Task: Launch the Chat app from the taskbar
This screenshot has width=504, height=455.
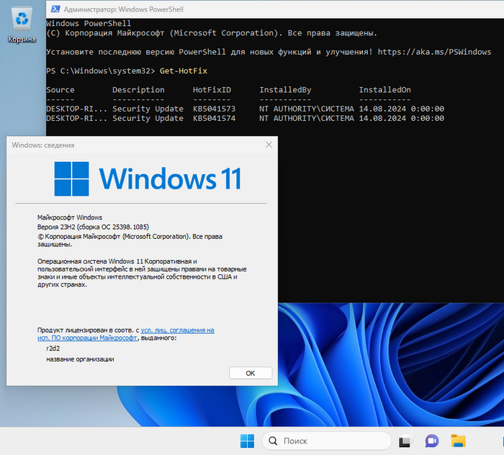Action: [x=431, y=441]
